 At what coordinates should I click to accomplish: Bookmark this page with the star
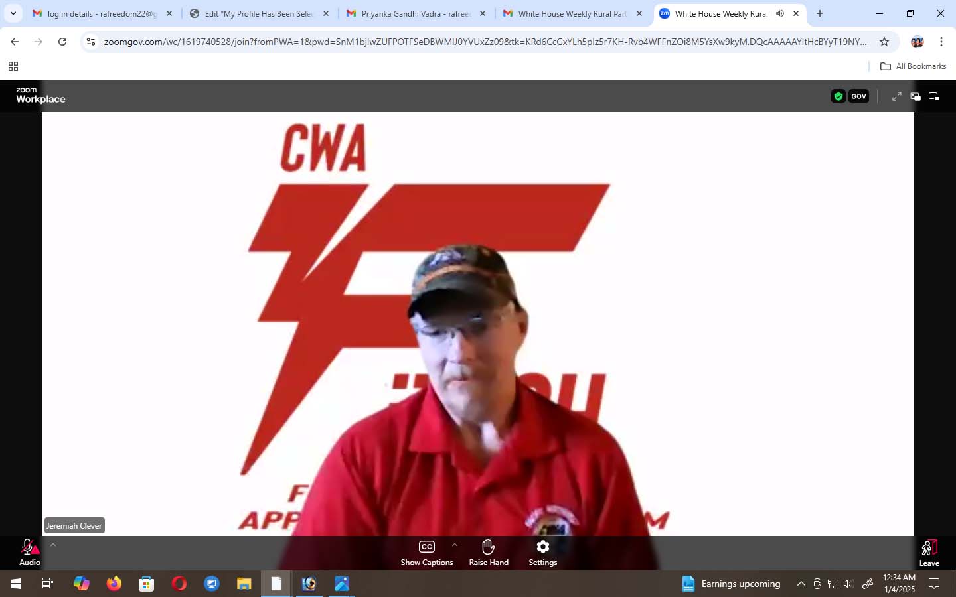coord(884,42)
